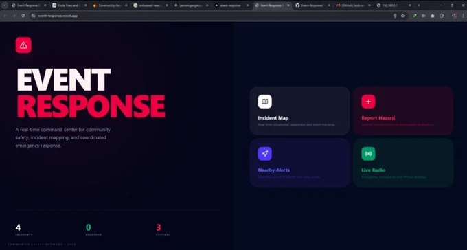Click the video camera extension icon
The width and height of the screenshot is (467, 250).
(424, 16)
